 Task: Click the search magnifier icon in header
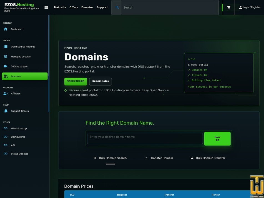tap(117, 7)
